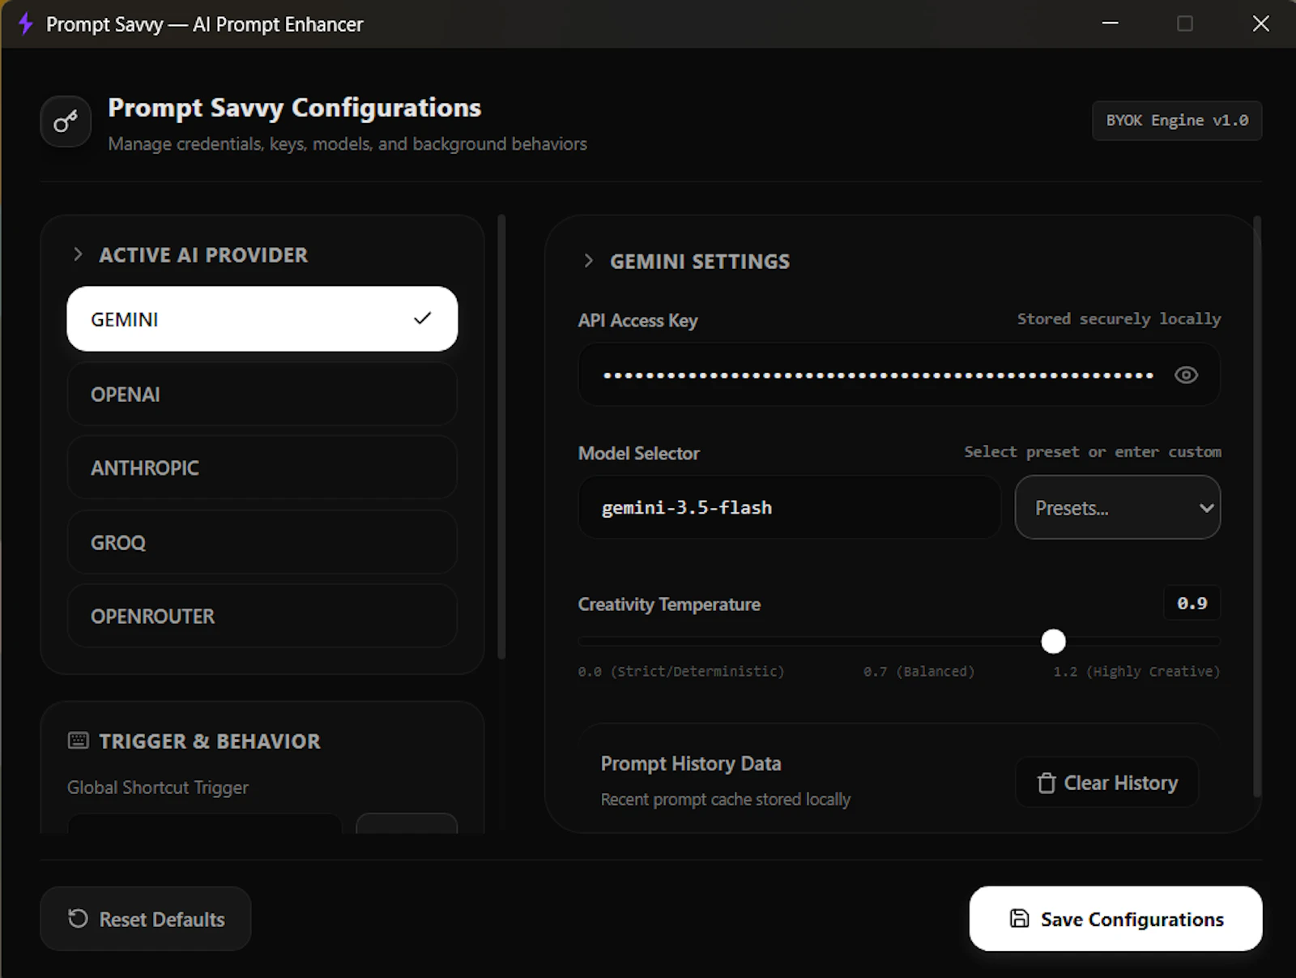
Task: Click the circular arrow icon in Reset Defaults
Action: (x=78, y=918)
